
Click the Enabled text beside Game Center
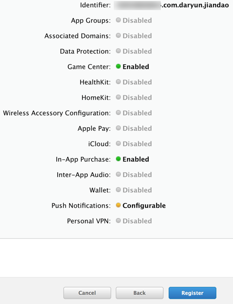pyautogui.click(x=136, y=67)
